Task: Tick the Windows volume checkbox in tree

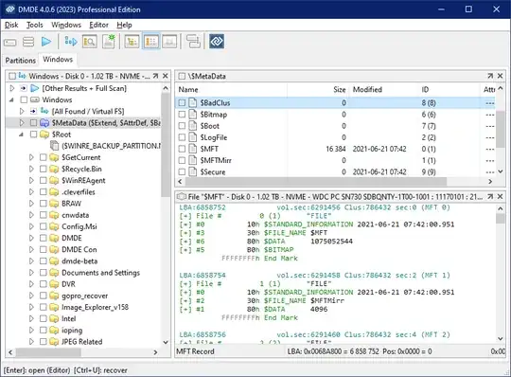Action: click(24, 99)
